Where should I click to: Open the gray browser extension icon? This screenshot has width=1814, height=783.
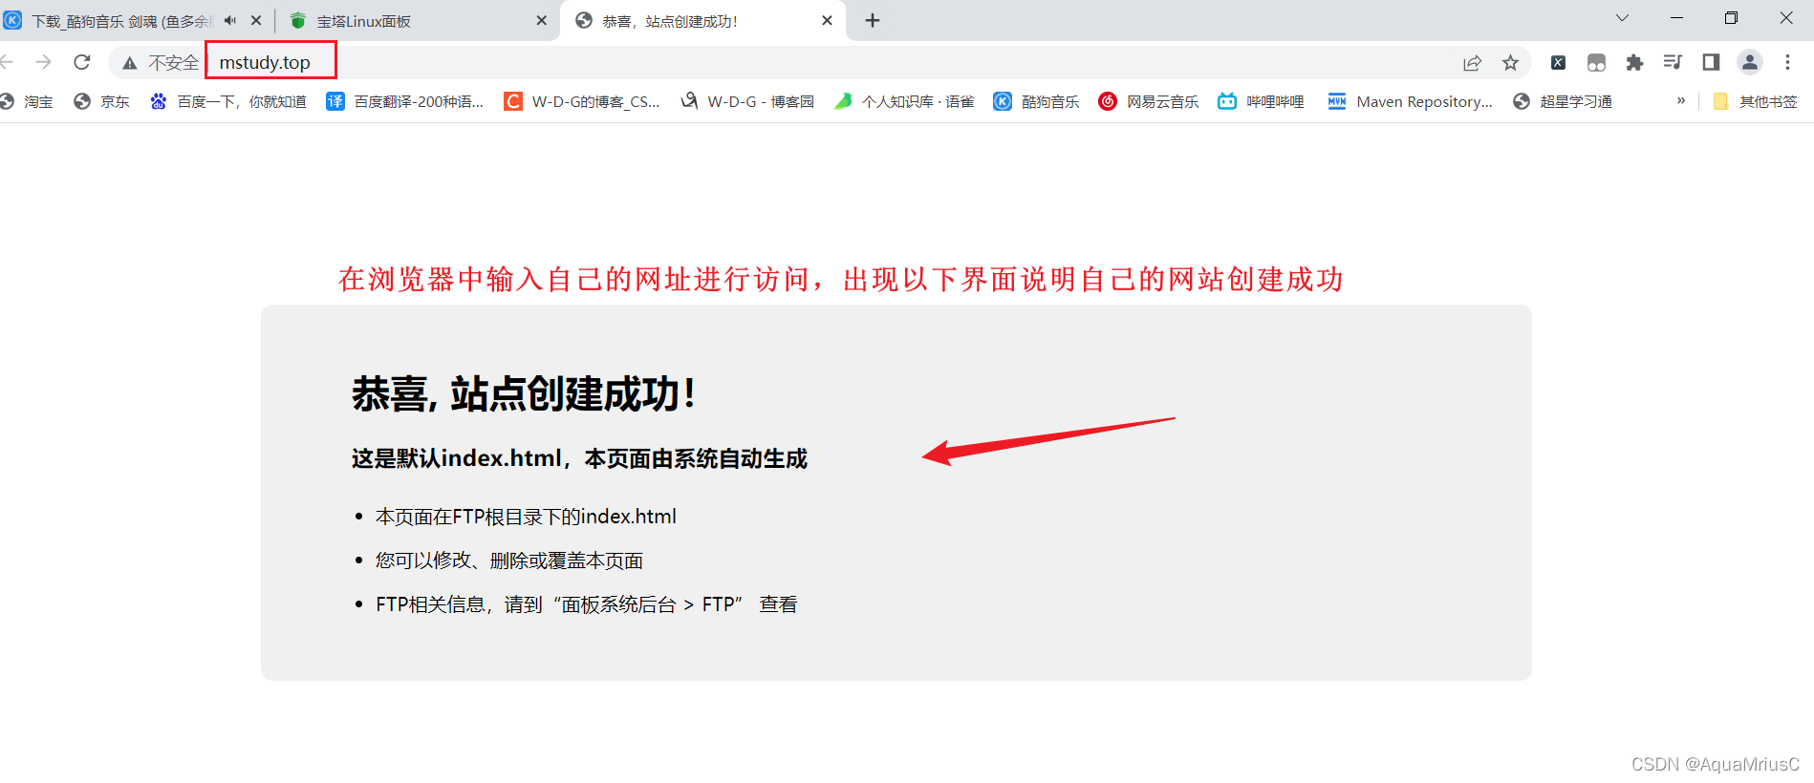coord(1596,63)
